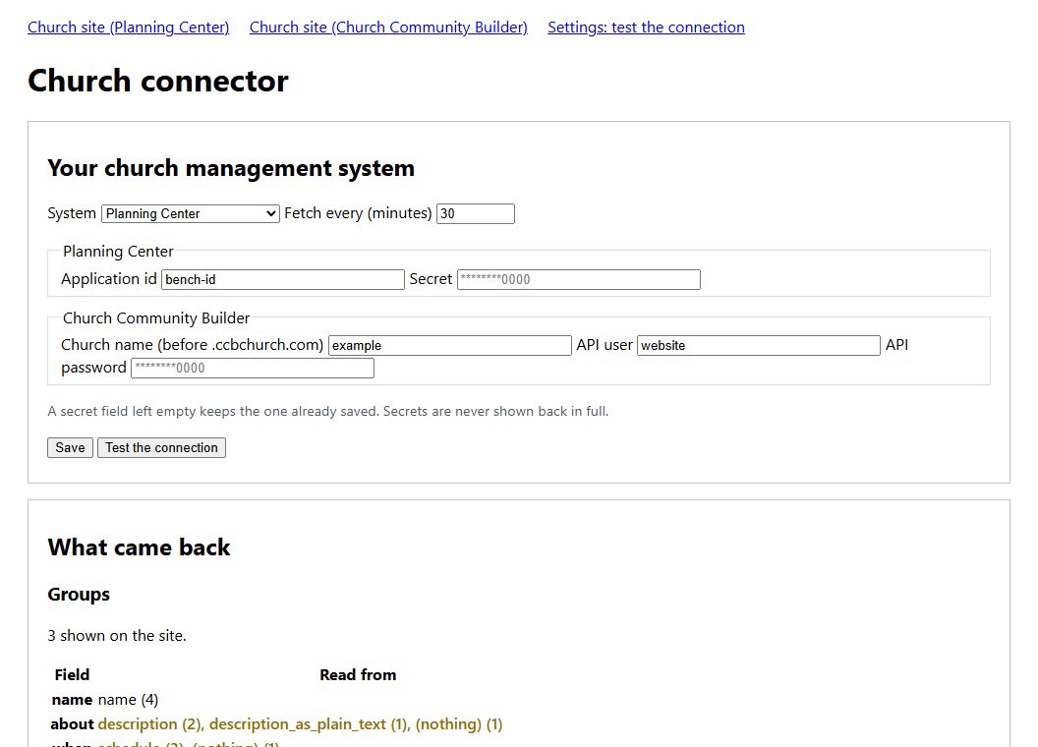Click the Fetch every (minutes) field

click(x=476, y=213)
